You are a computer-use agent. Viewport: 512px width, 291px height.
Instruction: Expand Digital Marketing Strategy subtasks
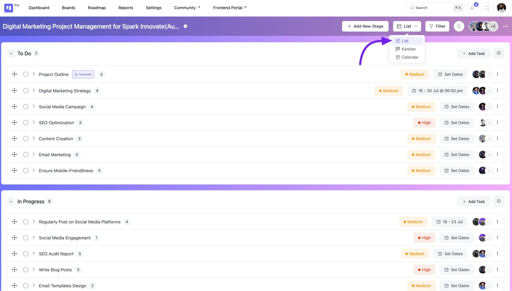pyautogui.click(x=34, y=90)
